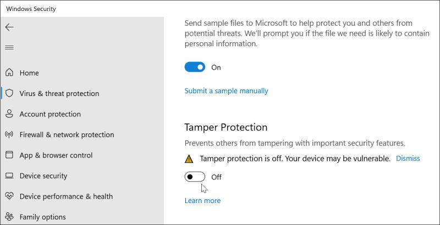Click the back arrow icon

tap(9, 27)
